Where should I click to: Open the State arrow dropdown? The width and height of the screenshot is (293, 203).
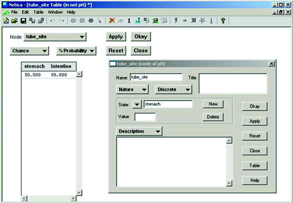coord(137,104)
